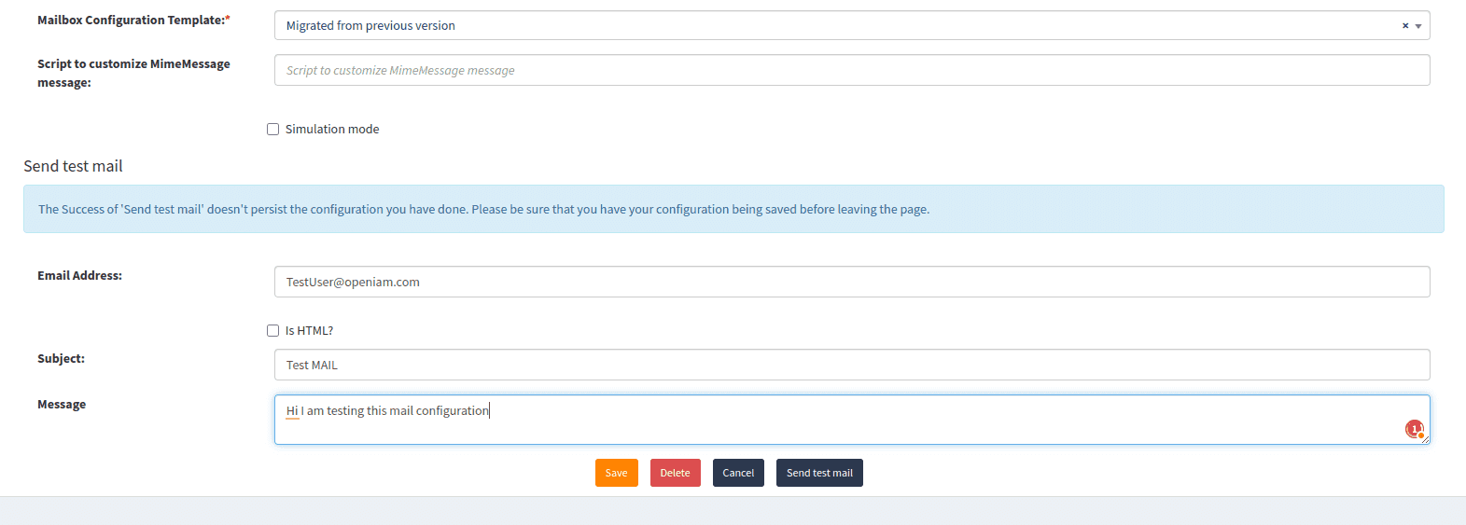
Task: Open the Mailbox Configuration Template dropdown arrow
Action: click(1418, 26)
